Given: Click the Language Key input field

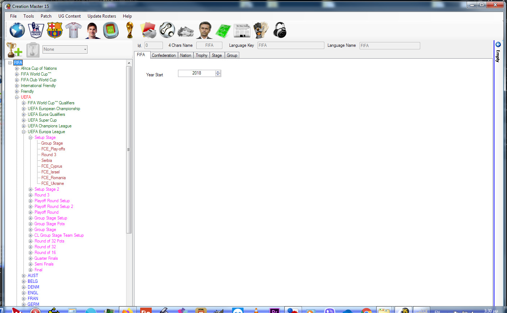Looking at the screenshot, I should click(291, 45).
